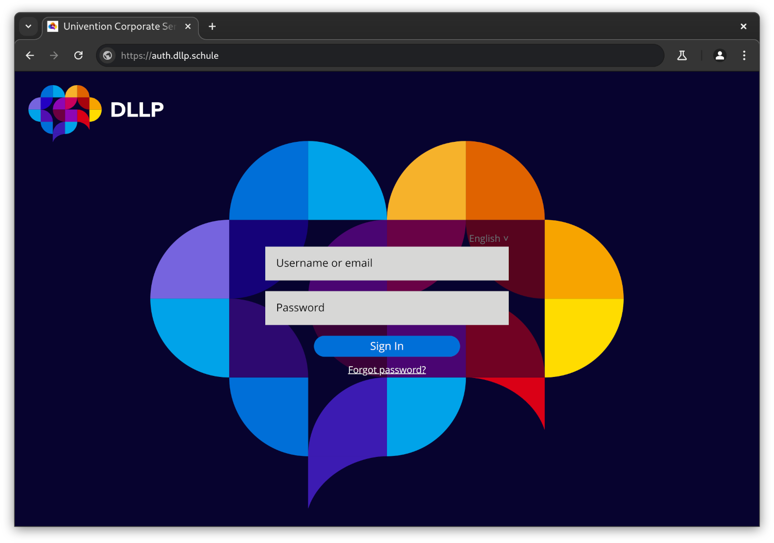Open a new browser tab
The height and width of the screenshot is (543, 774).
212,26
